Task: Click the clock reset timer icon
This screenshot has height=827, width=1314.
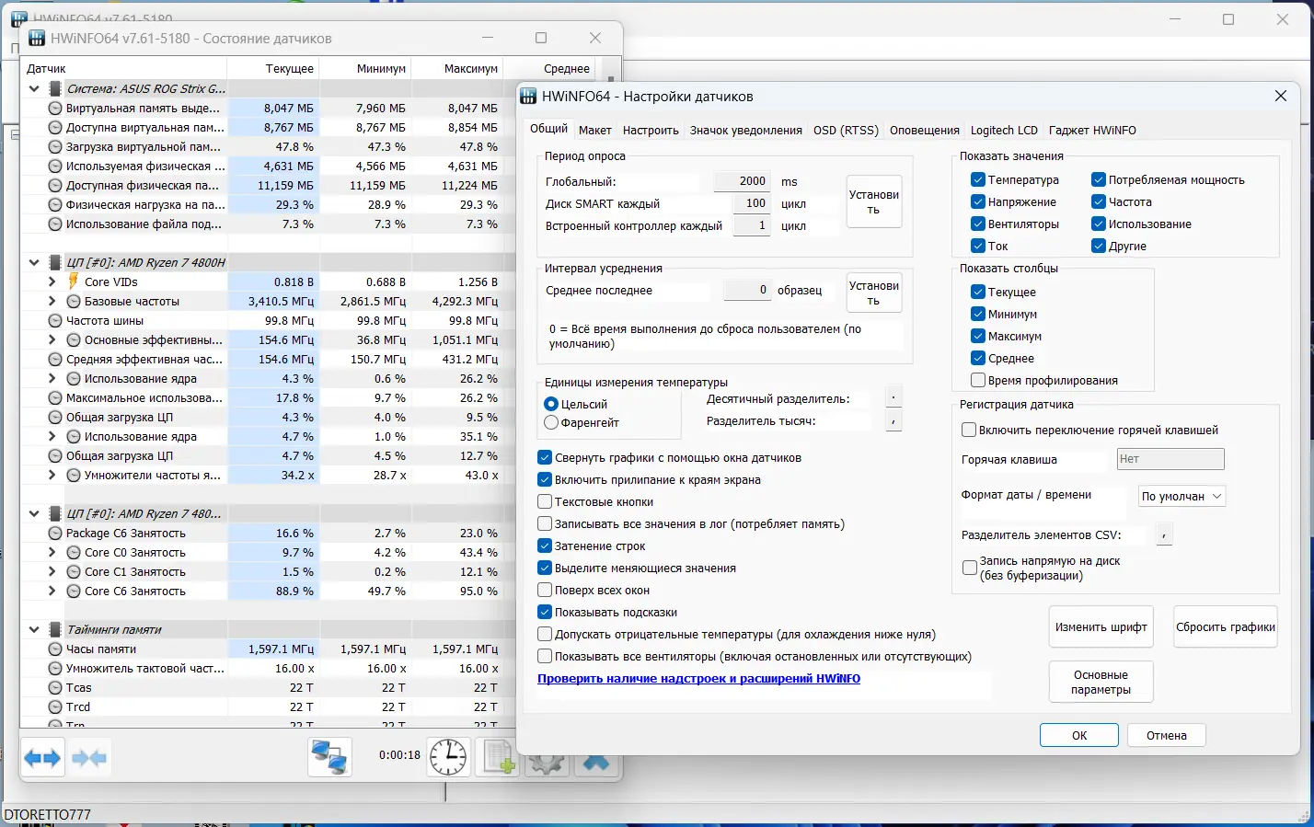Action: coord(448,757)
